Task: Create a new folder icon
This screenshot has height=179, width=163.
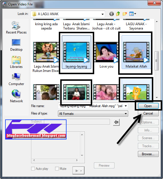Action: coord(125,14)
